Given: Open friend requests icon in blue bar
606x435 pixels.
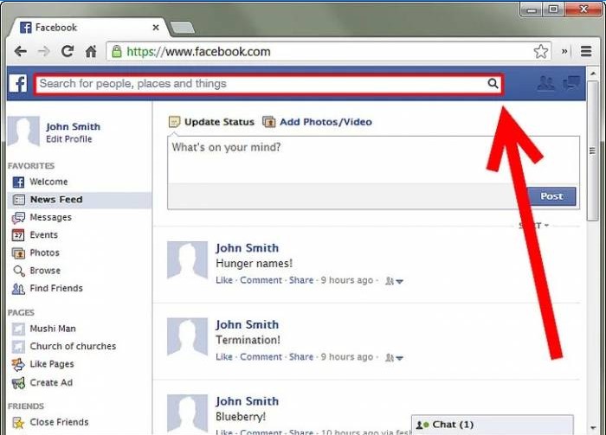Looking at the screenshot, I should pos(545,83).
